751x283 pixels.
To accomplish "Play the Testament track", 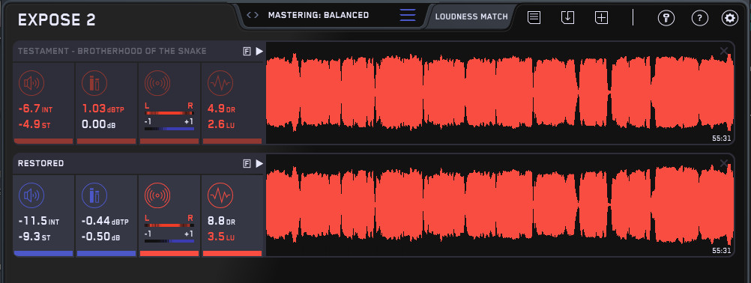I will 259,51.
